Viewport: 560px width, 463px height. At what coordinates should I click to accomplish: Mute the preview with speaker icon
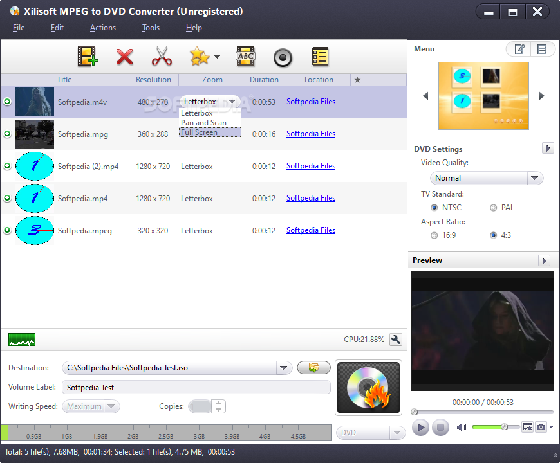click(x=462, y=427)
